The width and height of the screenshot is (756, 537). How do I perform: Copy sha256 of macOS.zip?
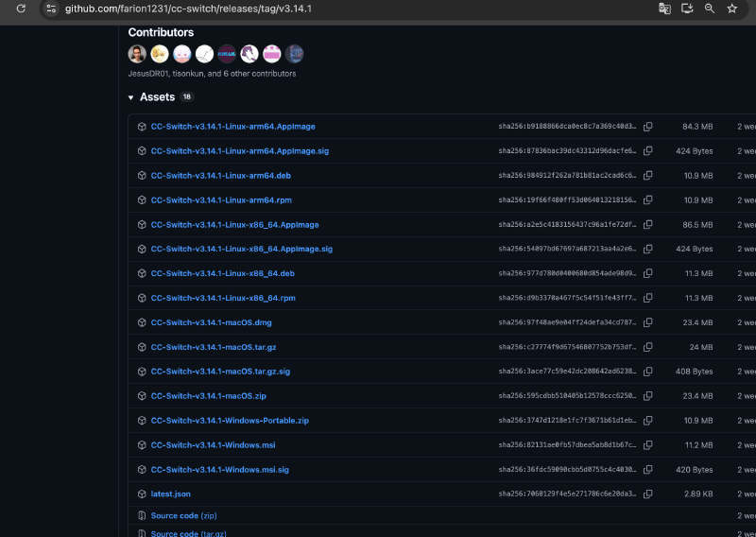[648, 396]
